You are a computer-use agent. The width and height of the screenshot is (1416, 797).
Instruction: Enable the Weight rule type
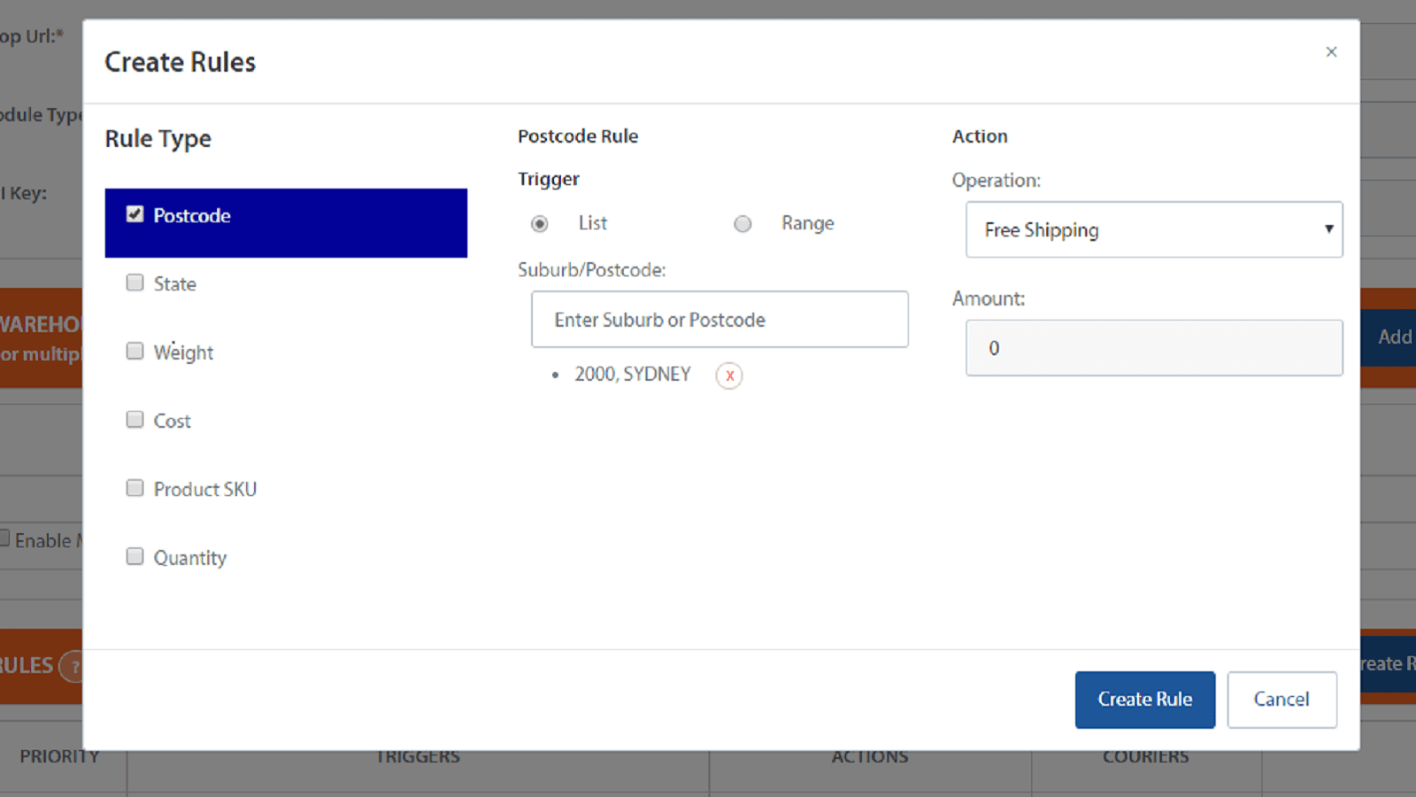click(135, 350)
